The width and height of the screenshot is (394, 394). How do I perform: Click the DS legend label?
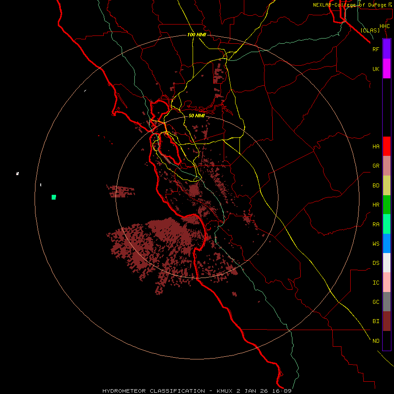tap(376, 263)
